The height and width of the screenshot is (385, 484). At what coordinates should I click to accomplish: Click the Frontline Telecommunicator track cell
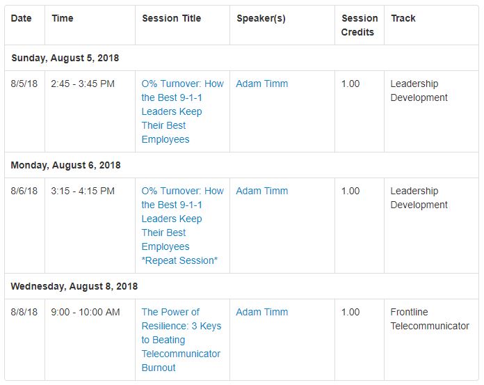[429, 319]
